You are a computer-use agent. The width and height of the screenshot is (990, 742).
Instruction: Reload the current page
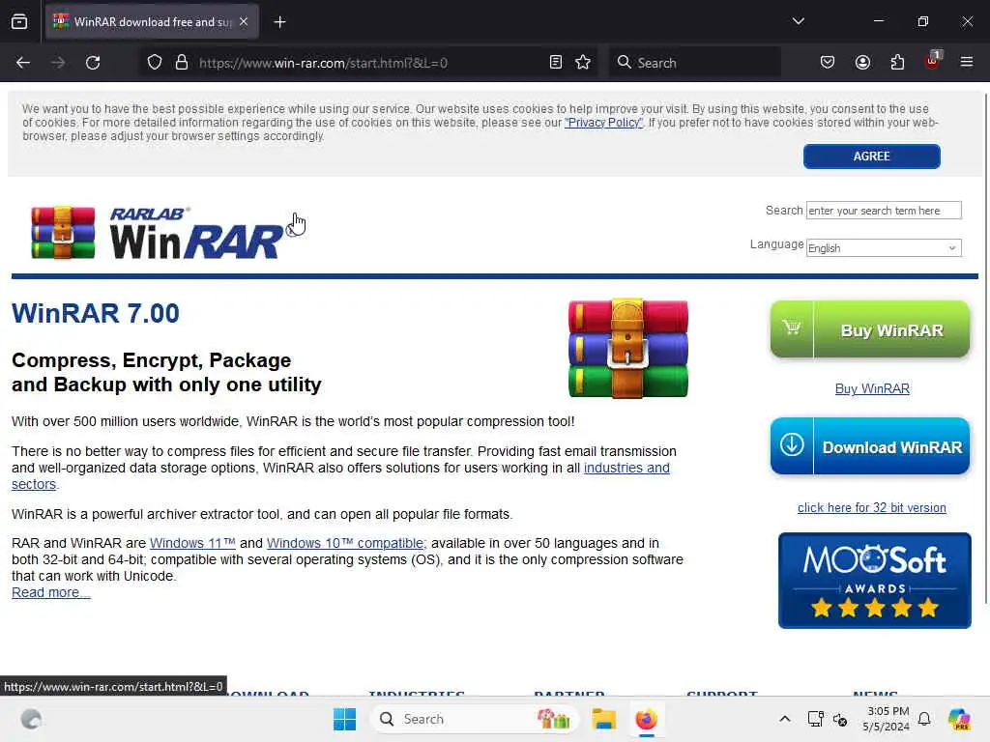pyautogui.click(x=93, y=63)
